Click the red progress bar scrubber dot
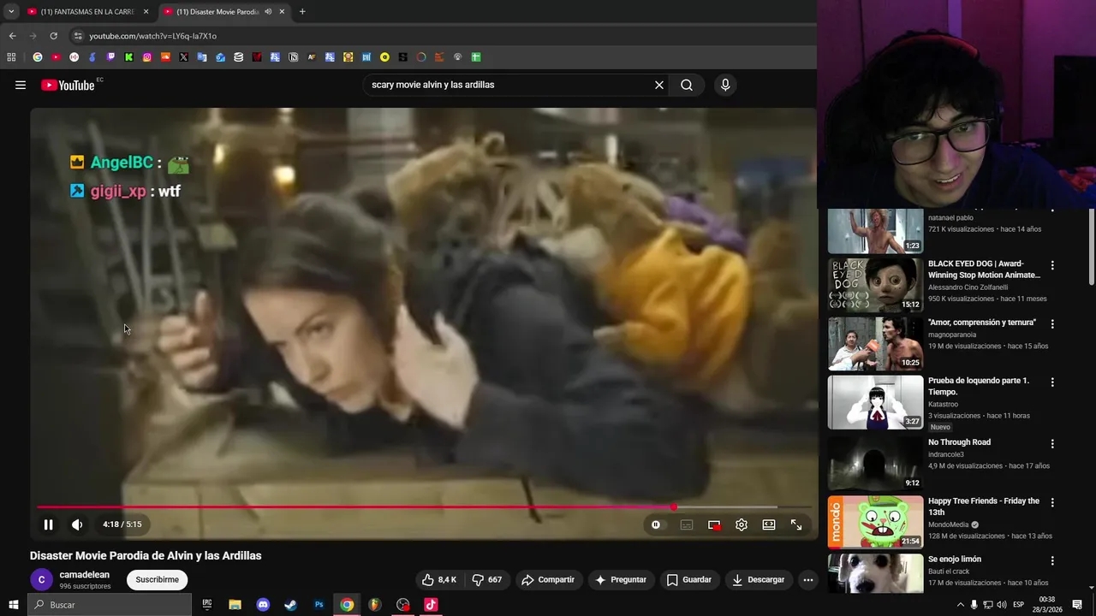1096x616 pixels. (674, 507)
